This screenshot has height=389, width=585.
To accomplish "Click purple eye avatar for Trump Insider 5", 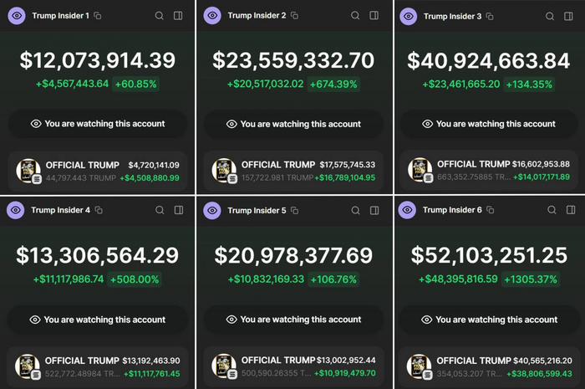I will pyautogui.click(x=213, y=210).
